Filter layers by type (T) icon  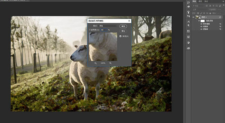click(x=213, y=6)
